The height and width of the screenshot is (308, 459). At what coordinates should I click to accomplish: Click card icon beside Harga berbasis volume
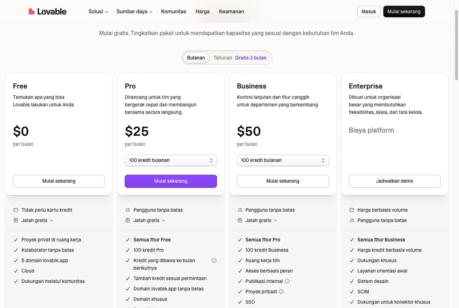pos(352,210)
